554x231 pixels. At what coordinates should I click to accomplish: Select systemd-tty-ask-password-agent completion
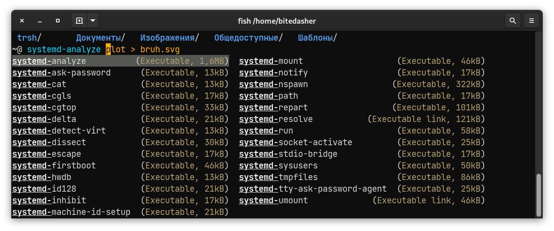click(362, 189)
